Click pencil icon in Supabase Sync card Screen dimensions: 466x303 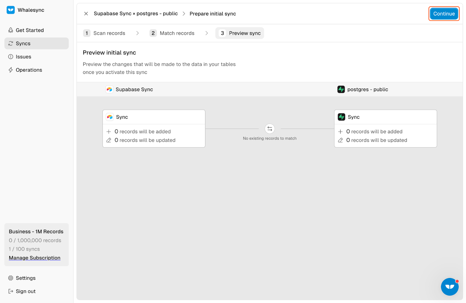click(x=340, y=140)
